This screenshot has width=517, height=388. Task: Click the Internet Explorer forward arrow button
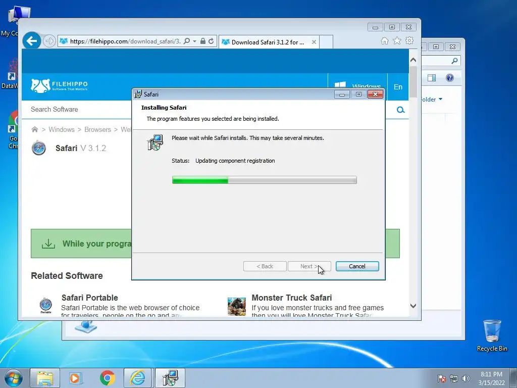click(x=49, y=41)
